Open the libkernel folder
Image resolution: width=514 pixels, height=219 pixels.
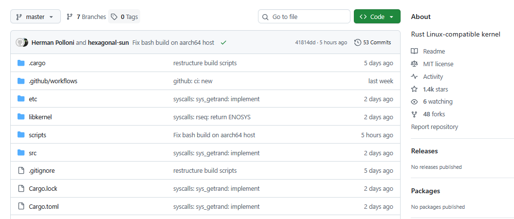click(x=40, y=117)
